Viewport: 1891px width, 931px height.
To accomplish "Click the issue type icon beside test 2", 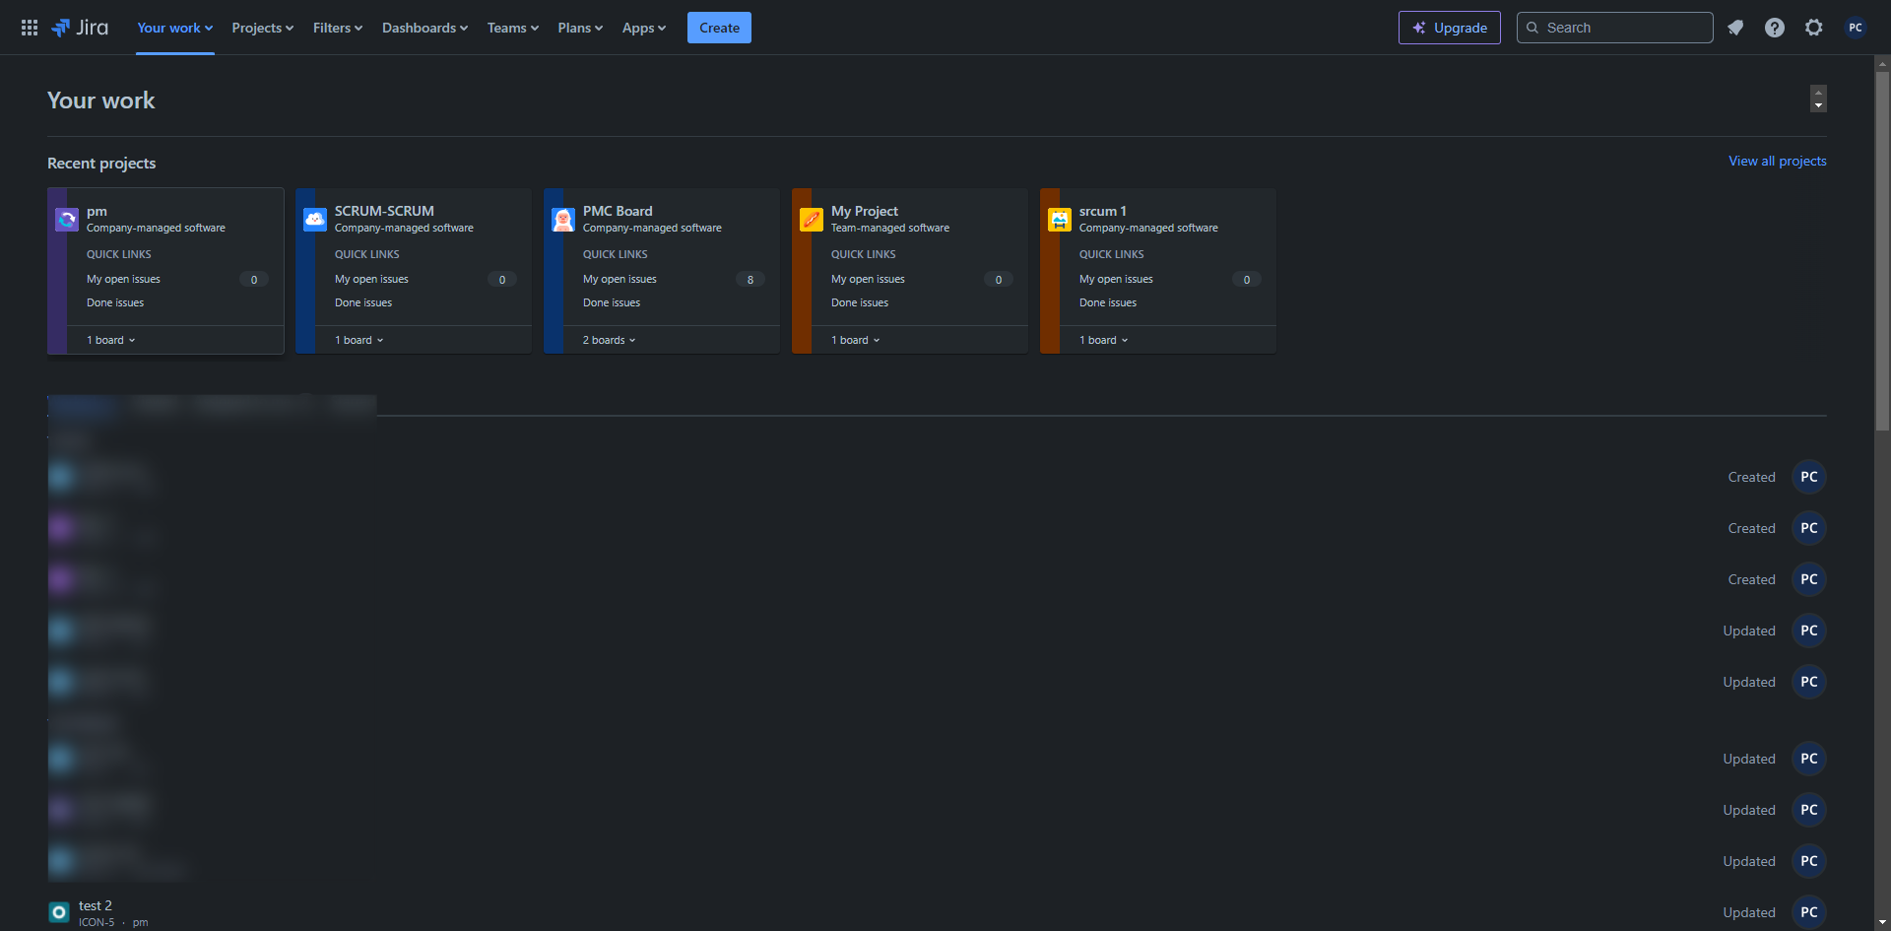I will tap(59, 913).
